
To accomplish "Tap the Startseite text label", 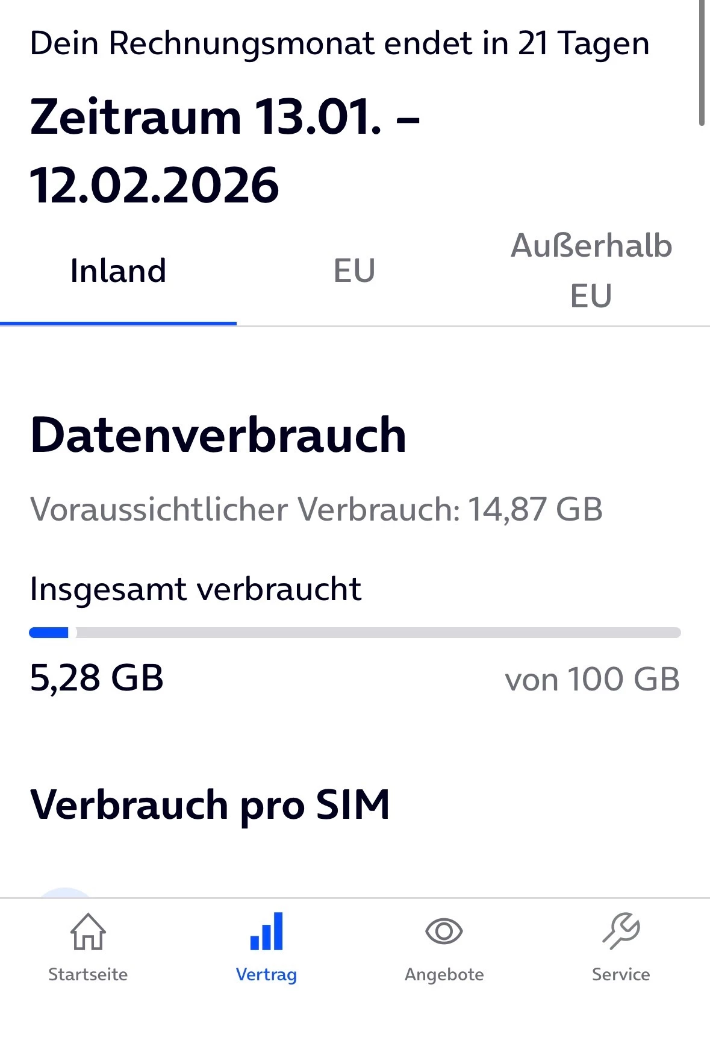I will (88, 974).
